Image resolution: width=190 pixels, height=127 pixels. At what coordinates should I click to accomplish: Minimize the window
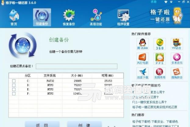coord(179,2)
